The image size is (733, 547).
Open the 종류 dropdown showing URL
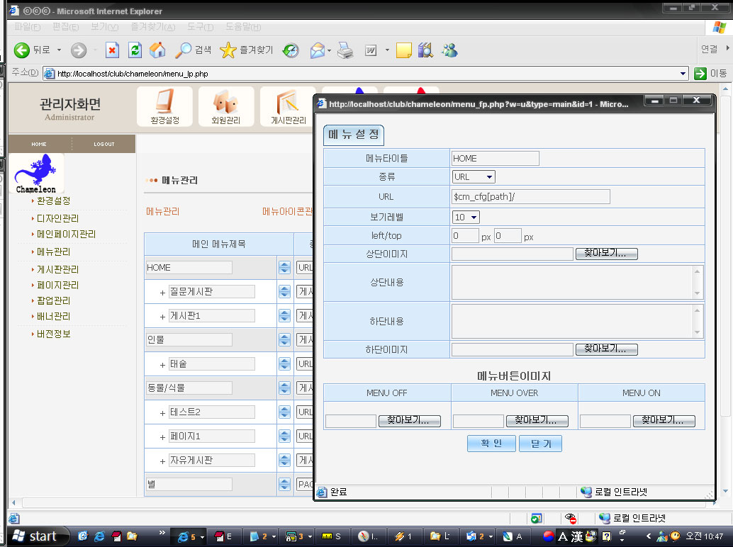474,177
